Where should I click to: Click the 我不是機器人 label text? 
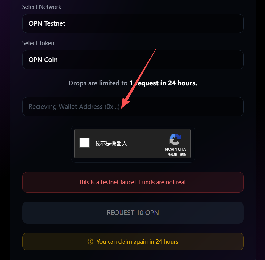click(x=111, y=143)
